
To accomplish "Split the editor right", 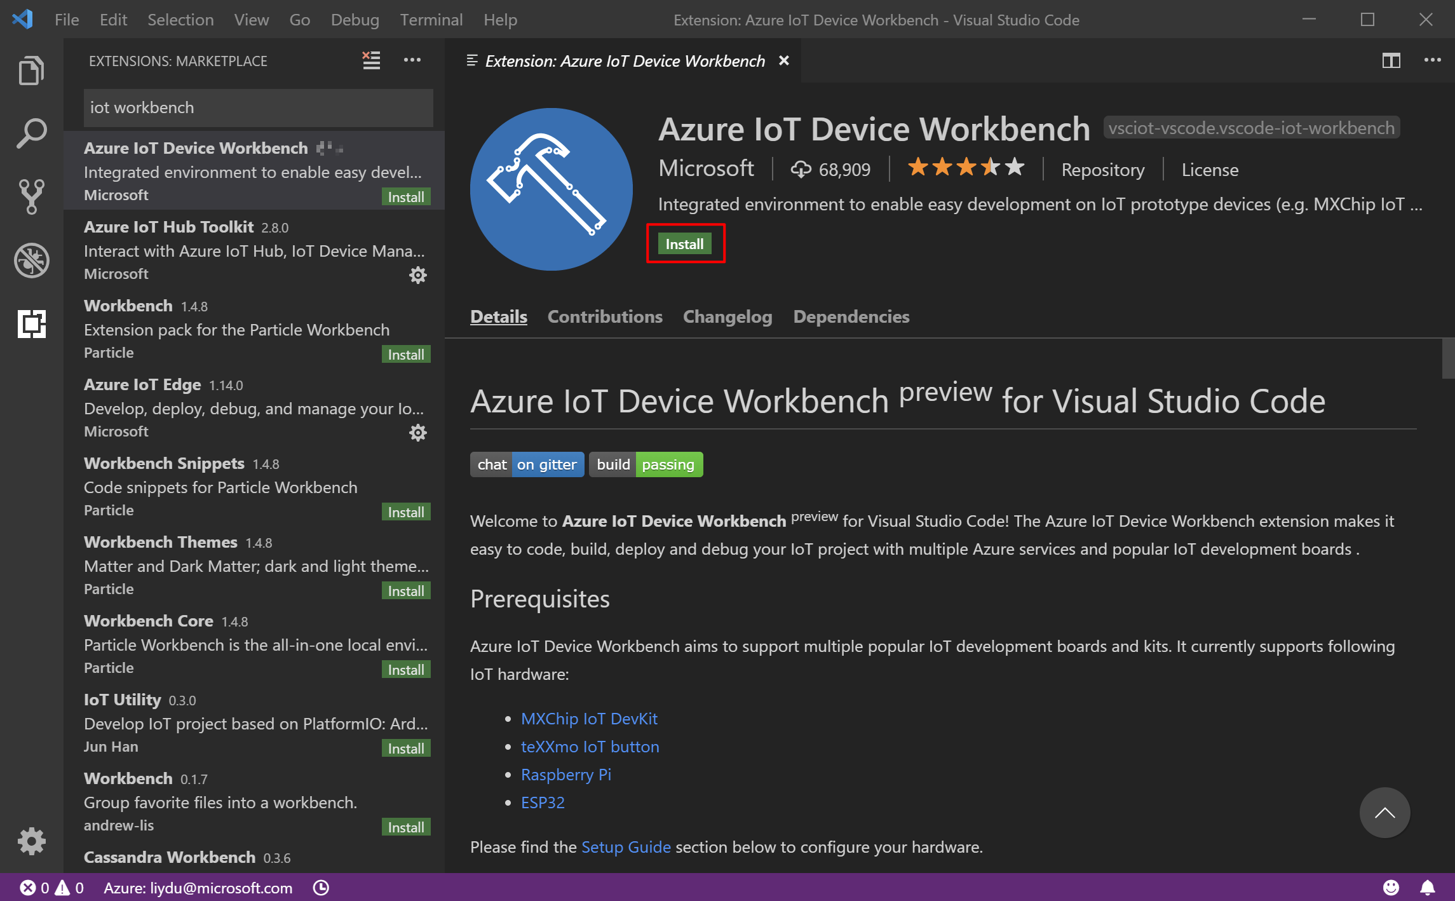I will pos(1391,60).
